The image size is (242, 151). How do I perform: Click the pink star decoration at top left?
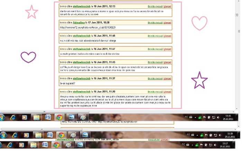(31, 12)
